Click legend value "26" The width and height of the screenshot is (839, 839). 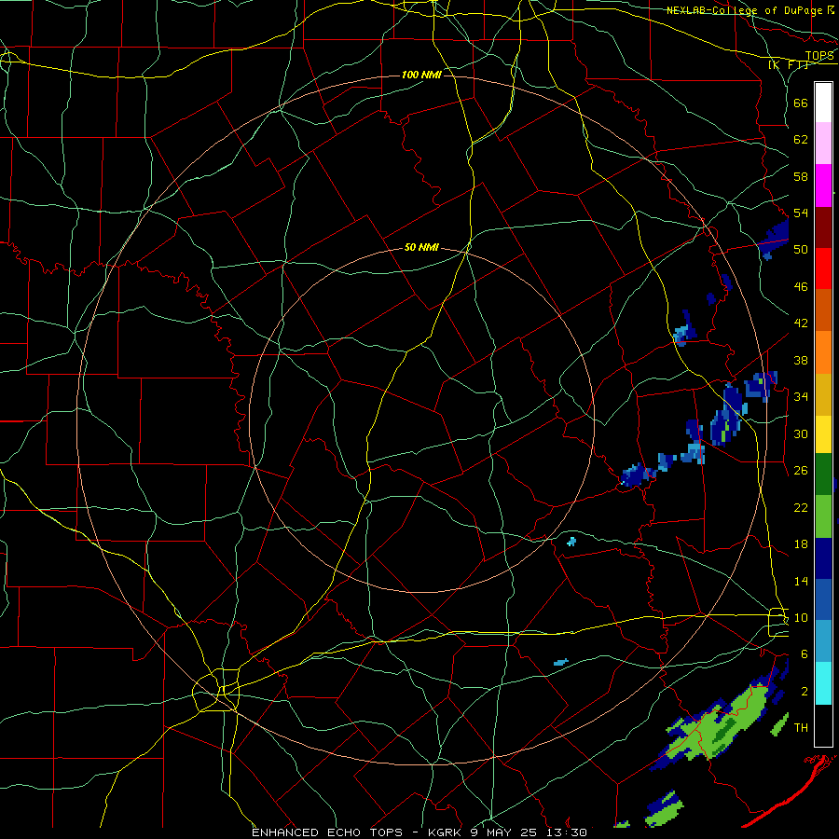[801, 471]
